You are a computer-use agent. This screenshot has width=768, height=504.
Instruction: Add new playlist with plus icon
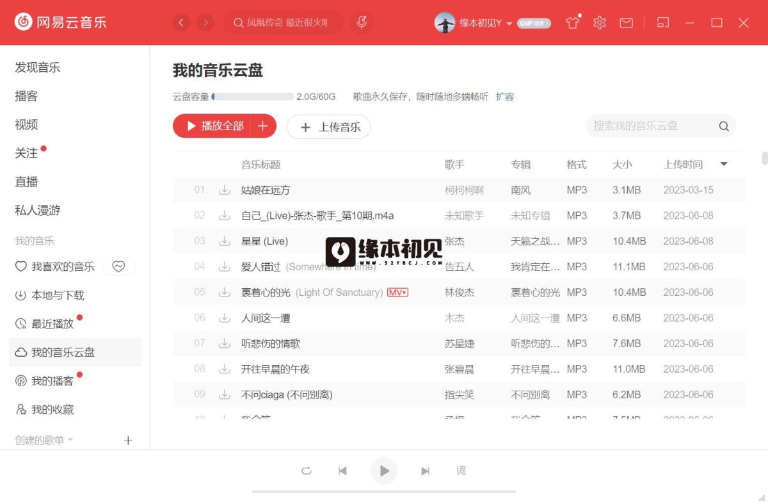[128, 440]
